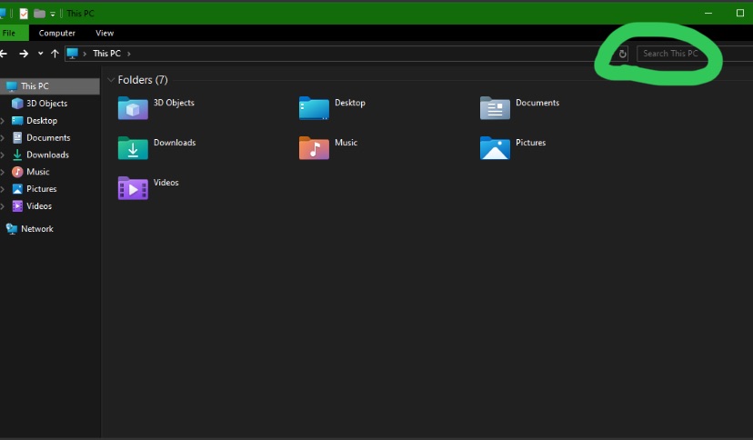Image resolution: width=753 pixels, height=440 pixels.
Task: Open the Computer ribbon tab
Action: click(56, 33)
